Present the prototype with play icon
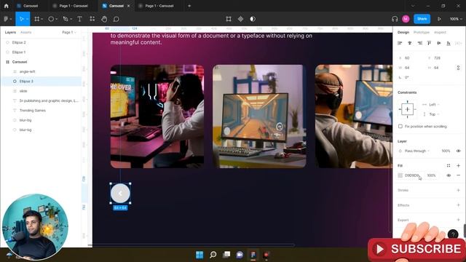Image resolution: width=466 pixels, height=262 pixels. [439, 19]
